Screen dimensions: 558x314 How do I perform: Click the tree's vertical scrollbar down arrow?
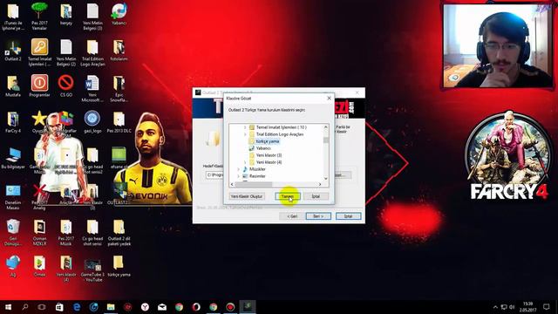[325, 178]
